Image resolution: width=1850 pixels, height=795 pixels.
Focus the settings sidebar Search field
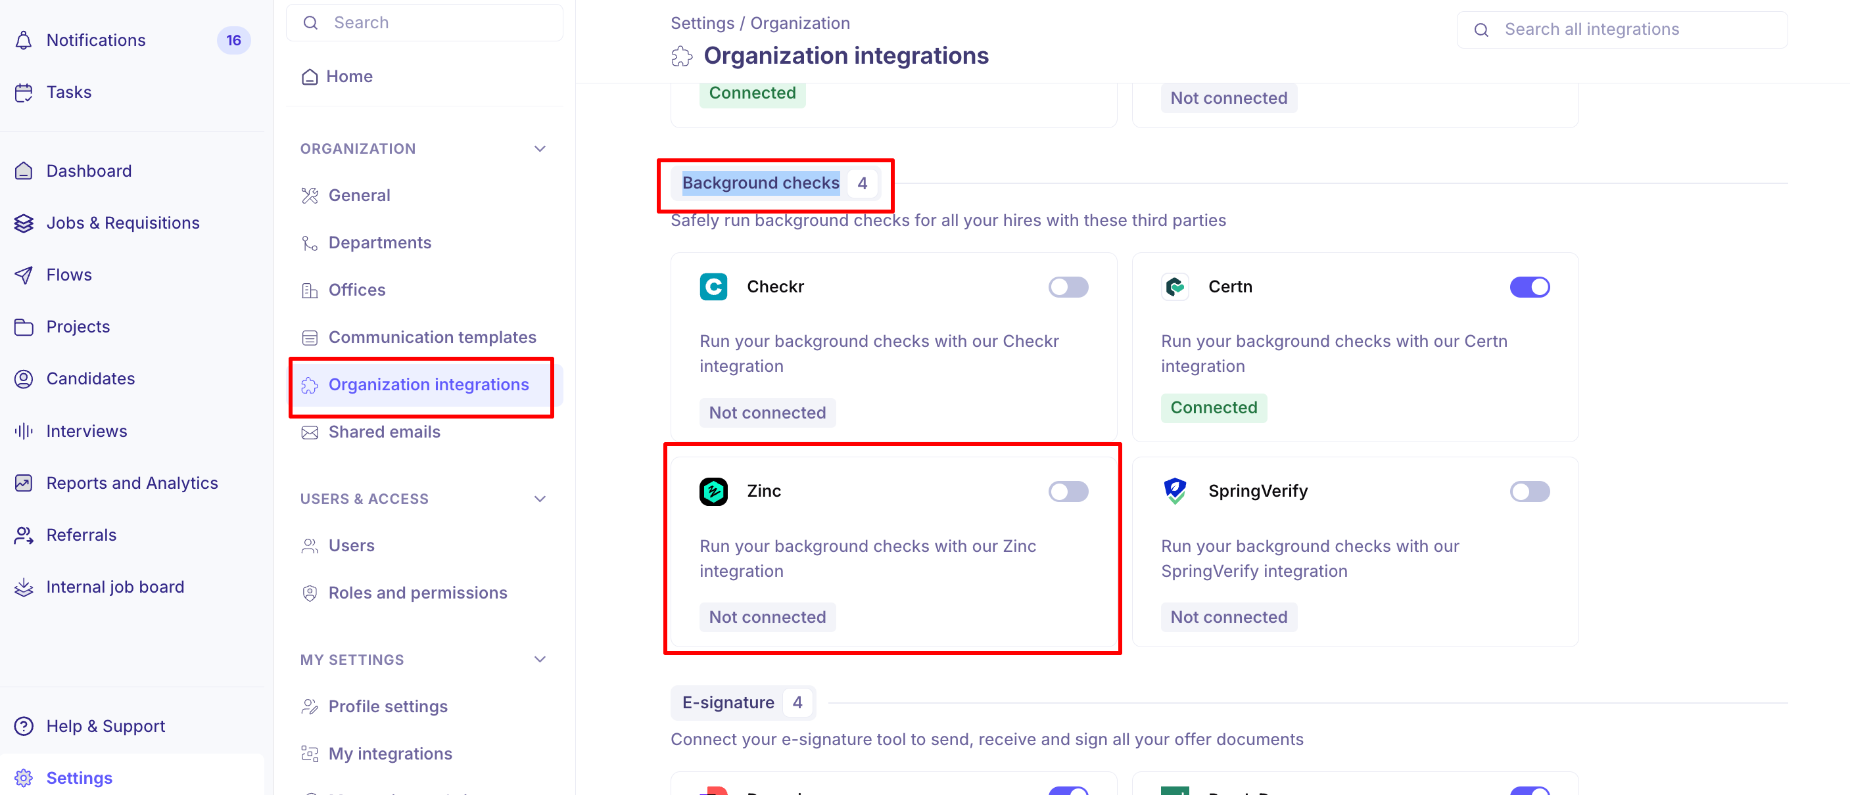425,23
